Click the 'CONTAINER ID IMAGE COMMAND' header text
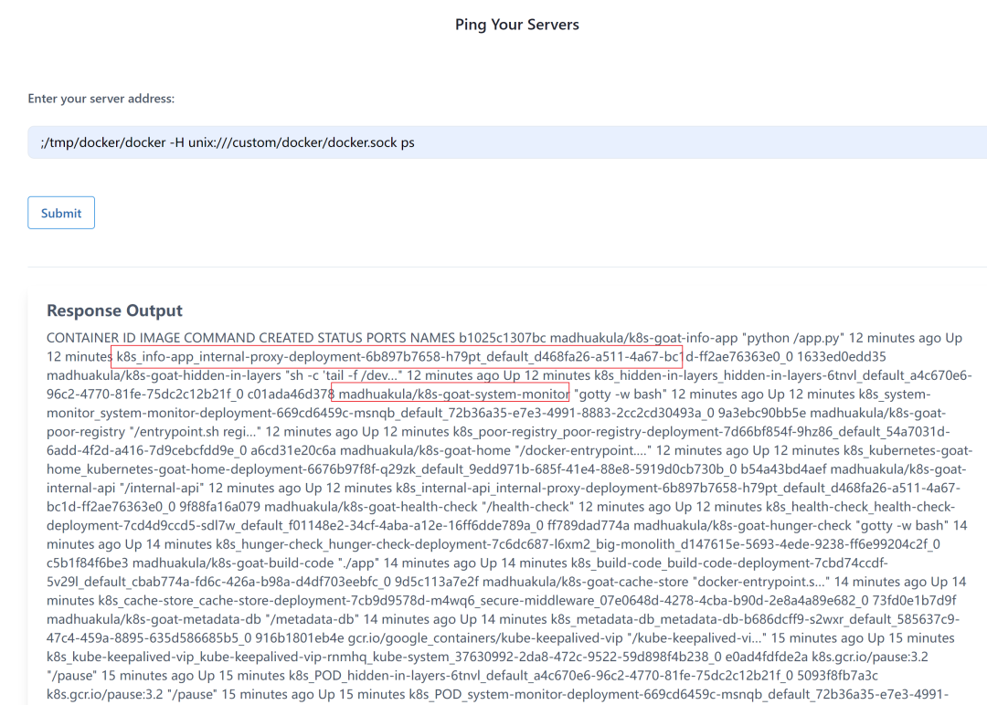Image resolution: width=987 pixels, height=705 pixels. click(x=151, y=338)
